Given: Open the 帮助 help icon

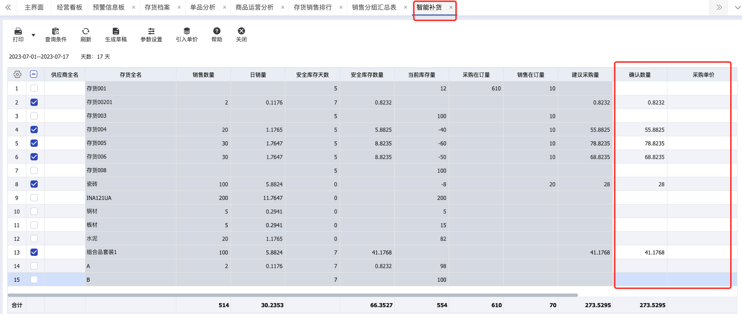Looking at the screenshot, I should [217, 31].
